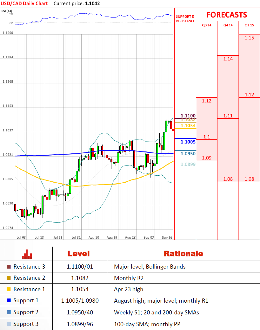Select the Support 2 row label
260x330 pixels.
26,312
